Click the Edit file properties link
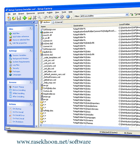The width and height of the screenshot is (140, 144). (x=20, y=43)
